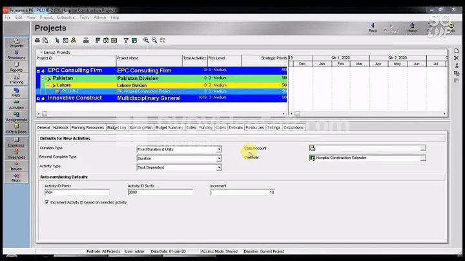
Task: Click the Activity ID Prefix field
Action: 77,193
